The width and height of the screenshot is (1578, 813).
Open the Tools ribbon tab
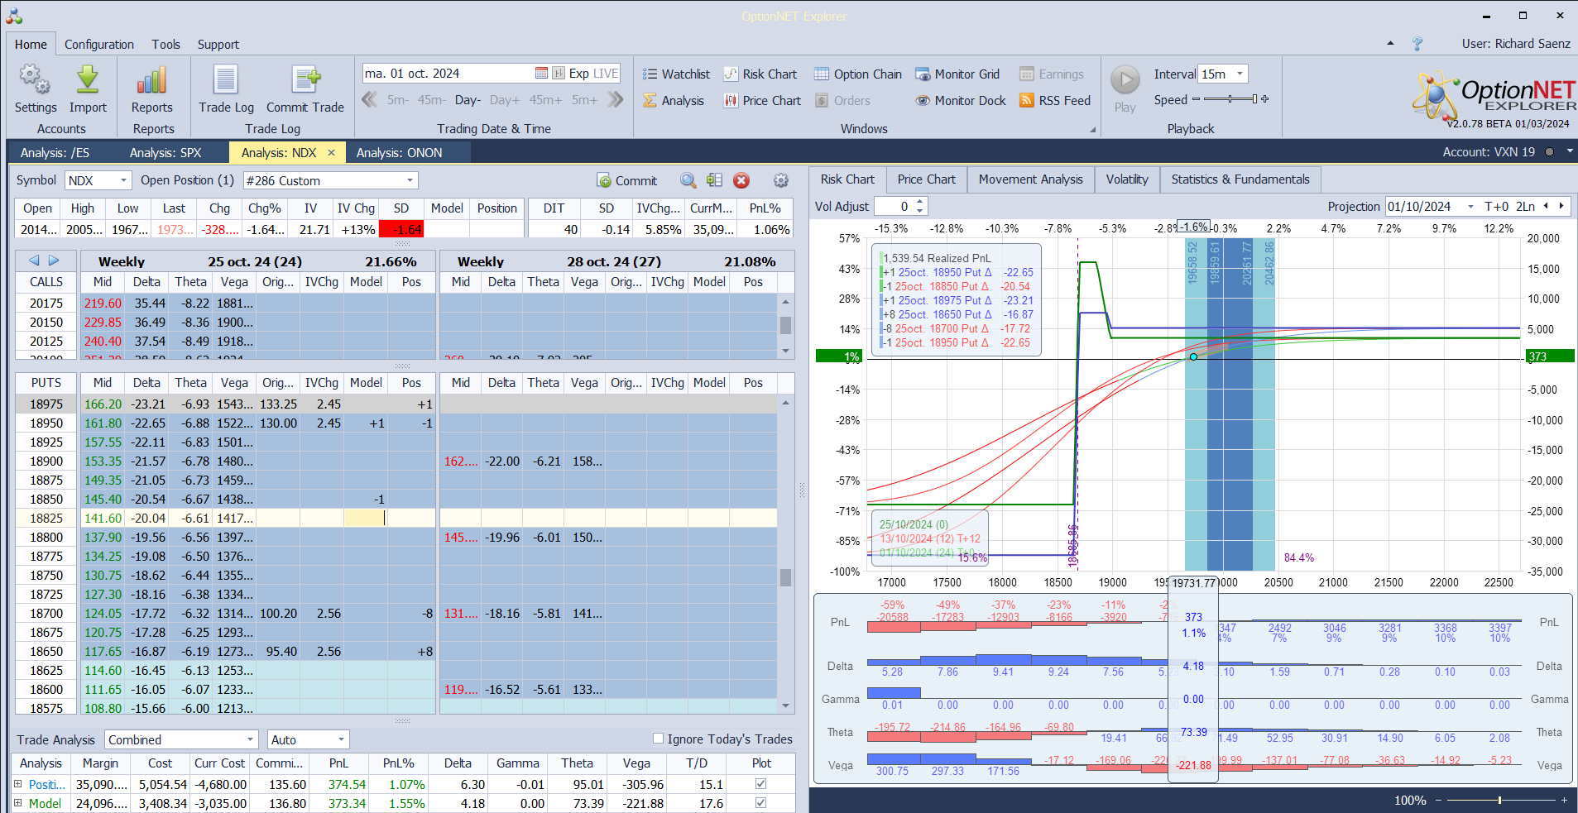pos(165,45)
